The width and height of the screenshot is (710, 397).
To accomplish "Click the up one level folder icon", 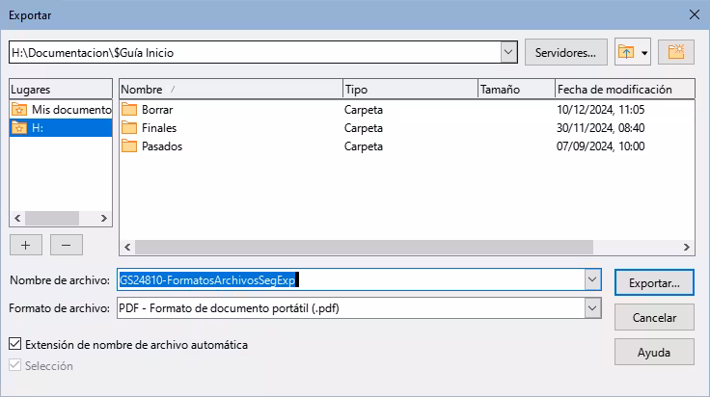I will 626,52.
